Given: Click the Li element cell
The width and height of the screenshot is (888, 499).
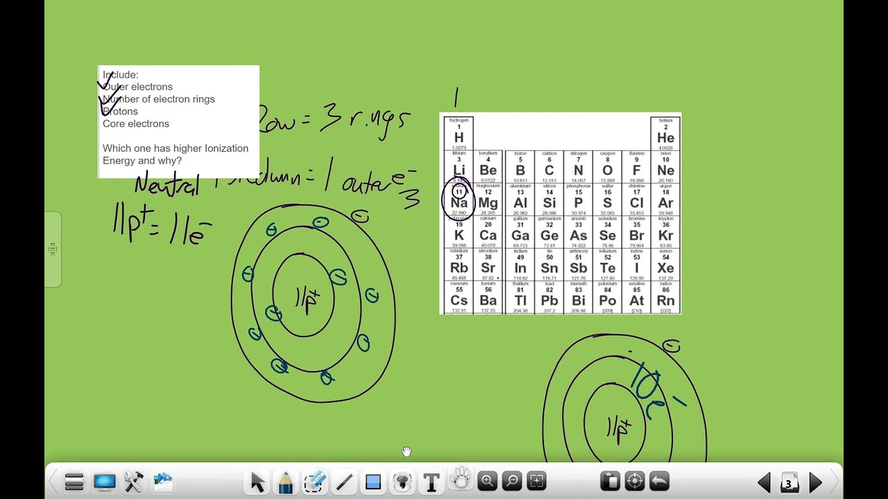Looking at the screenshot, I should pyautogui.click(x=459, y=167).
